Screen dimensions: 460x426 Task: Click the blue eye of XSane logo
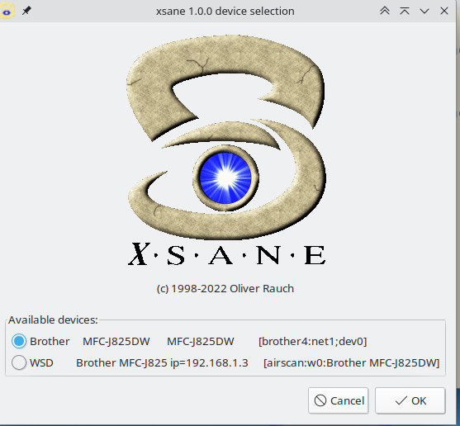(x=225, y=177)
